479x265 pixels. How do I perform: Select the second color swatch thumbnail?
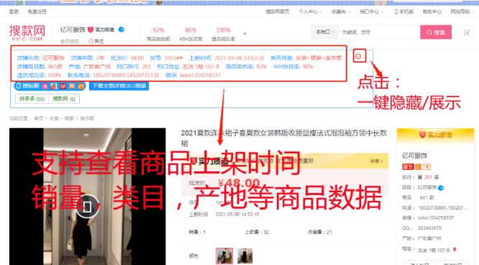pyautogui.click(x=245, y=256)
